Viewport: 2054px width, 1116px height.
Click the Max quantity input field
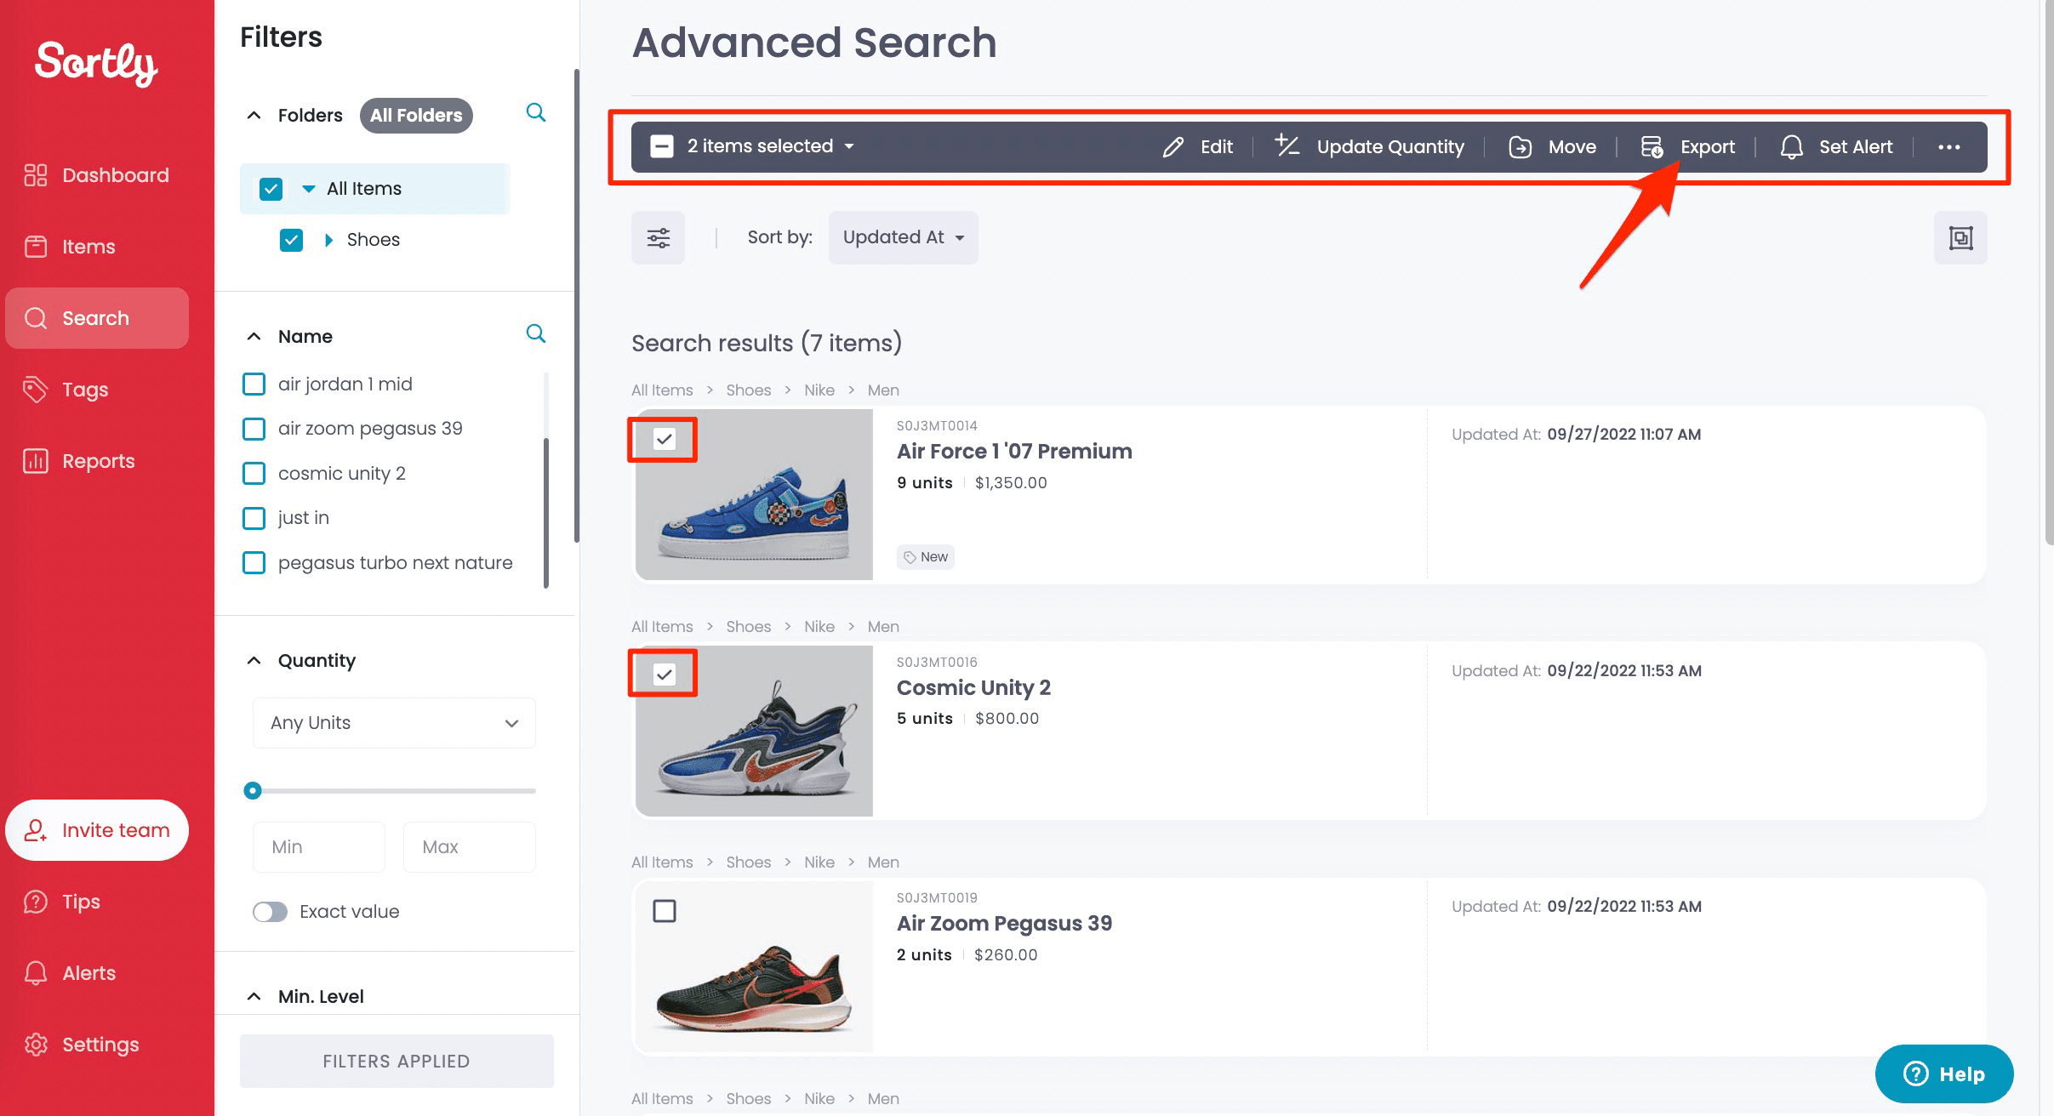tap(470, 847)
